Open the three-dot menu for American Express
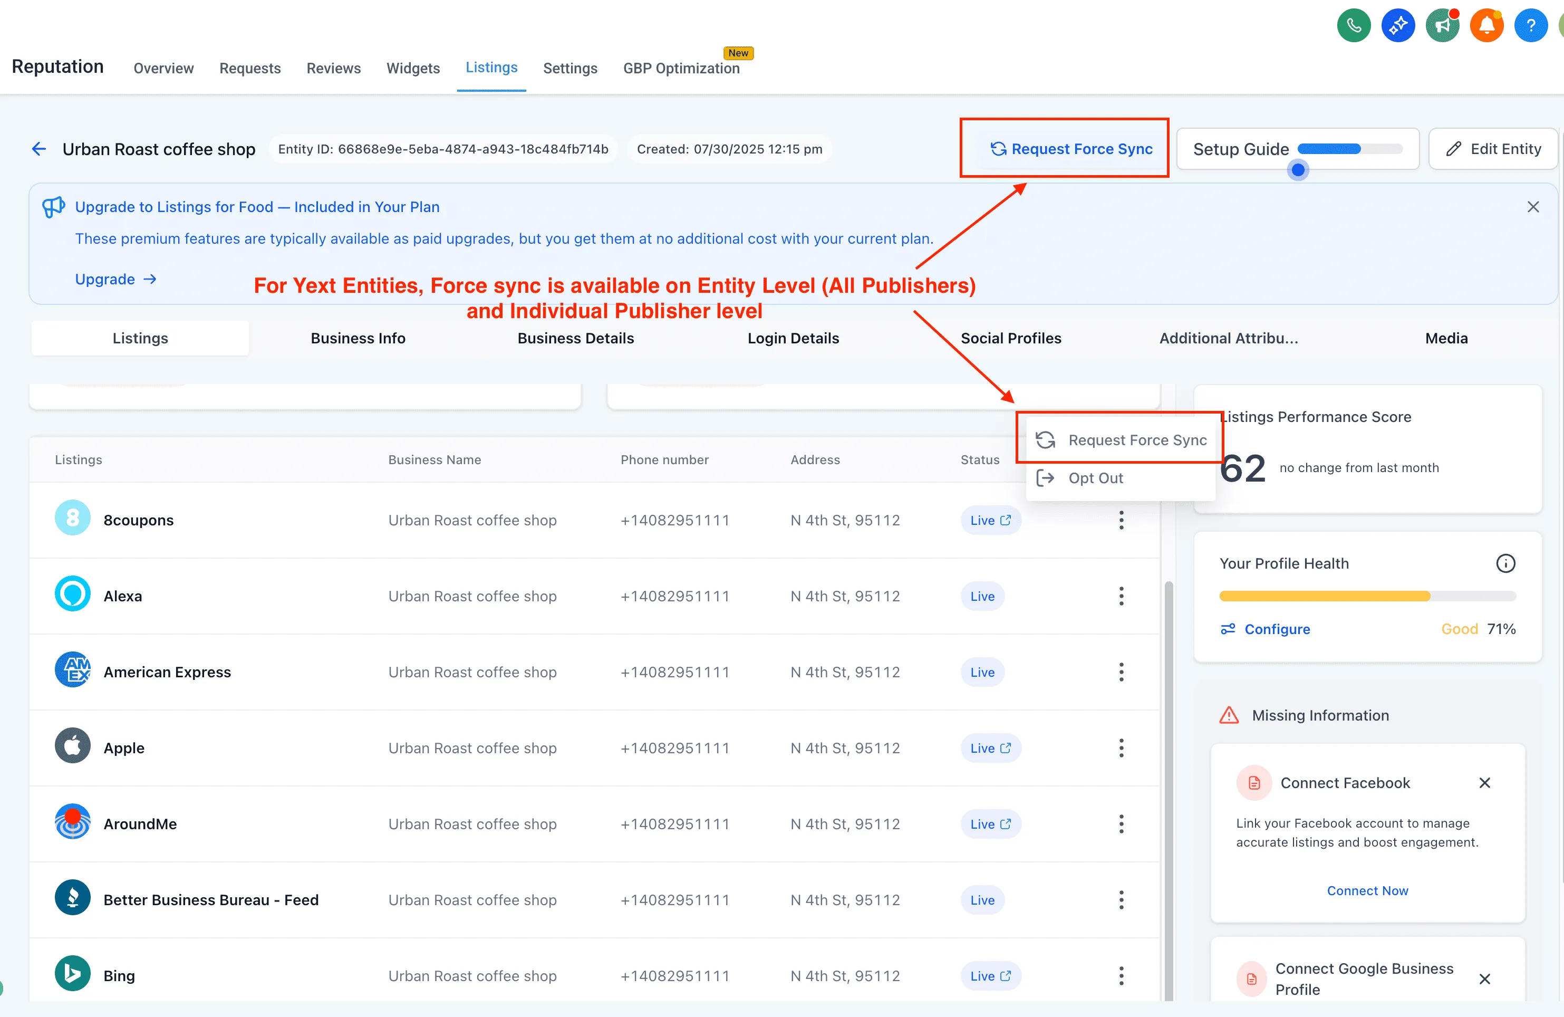The height and width of the screenshot is (1017, 1564). [x=1121, y=672]
